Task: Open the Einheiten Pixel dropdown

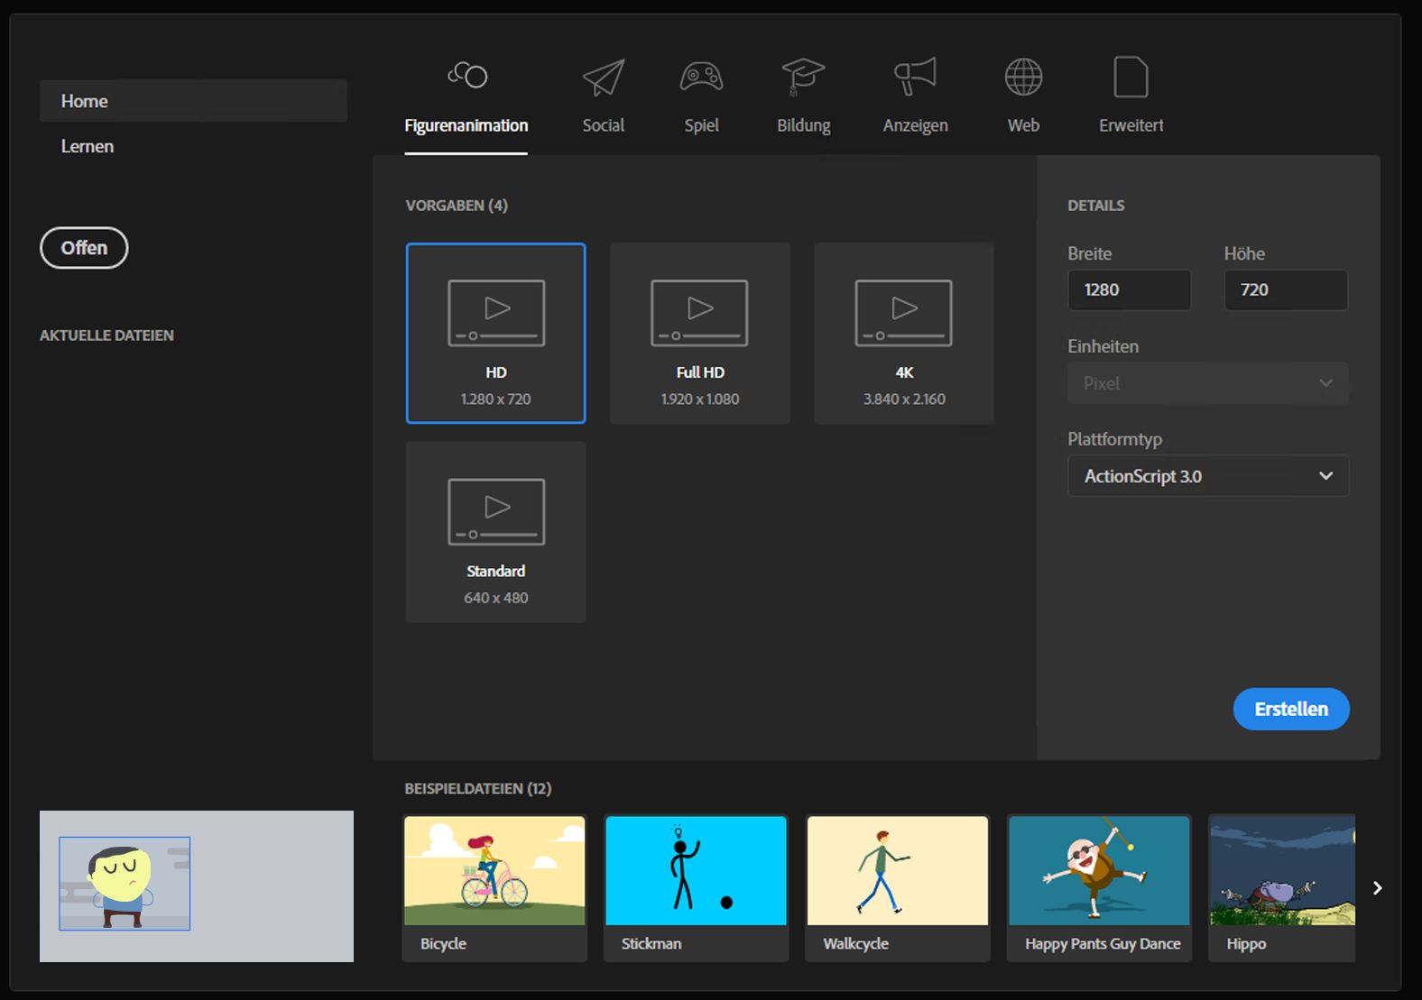Action: point(1208,383)
